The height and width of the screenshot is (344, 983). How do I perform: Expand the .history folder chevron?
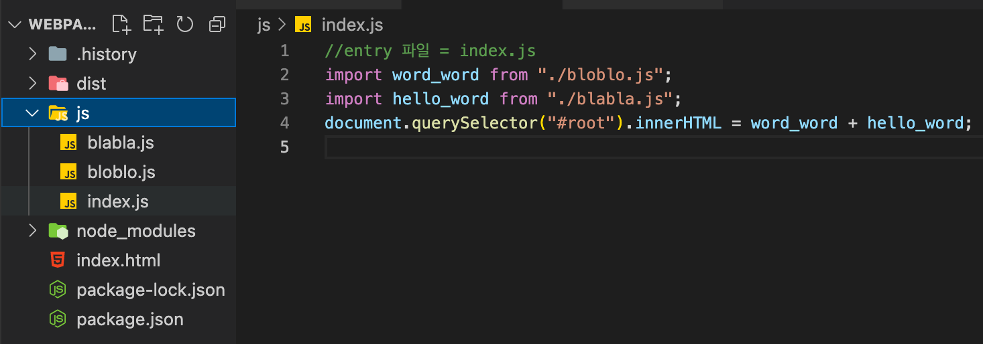pyautogui.click(x=32, y=54)
